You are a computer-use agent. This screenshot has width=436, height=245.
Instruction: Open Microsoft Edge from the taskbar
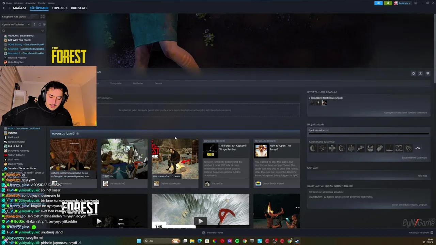point(200,241)
